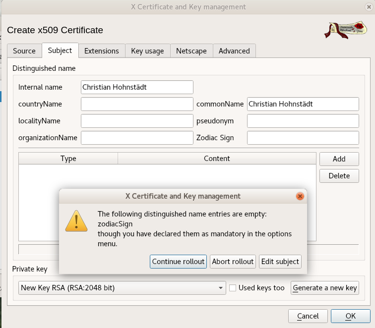Go to the Netscape tab

191,51
